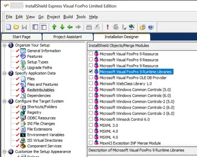Viewport: 197px width, 157px height.
Task: Open the View menu
Action: point(30,17)
